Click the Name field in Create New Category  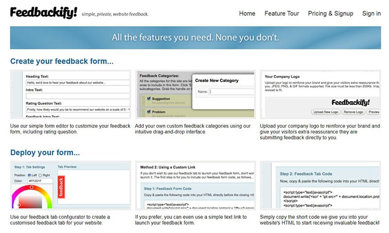231,92
